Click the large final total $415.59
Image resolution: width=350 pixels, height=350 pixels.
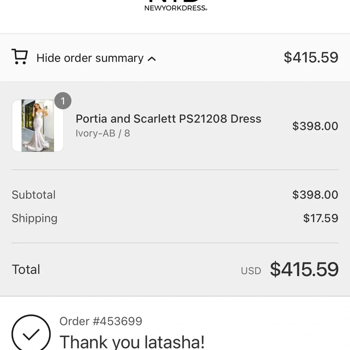(x=304, y=269)
